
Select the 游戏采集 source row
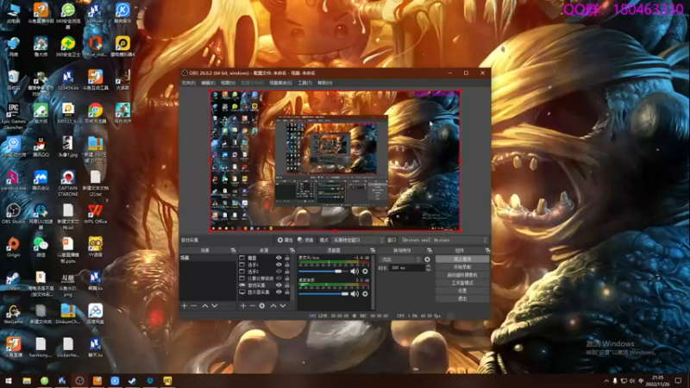tap(264, 285)
